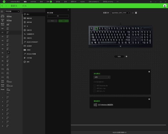Close the key assignment panel
Image resolution: width=168 pixels, height=134 pixels.
pyautogui.click(x=68, y=10)
